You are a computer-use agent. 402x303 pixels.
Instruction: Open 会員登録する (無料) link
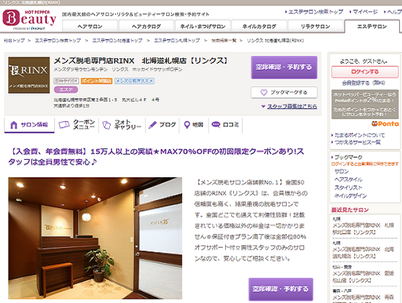click(363, 83)
